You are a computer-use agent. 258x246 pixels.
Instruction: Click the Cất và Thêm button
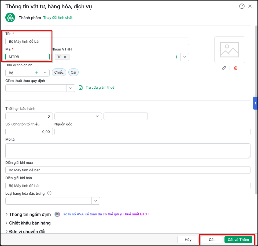(238, 240)
